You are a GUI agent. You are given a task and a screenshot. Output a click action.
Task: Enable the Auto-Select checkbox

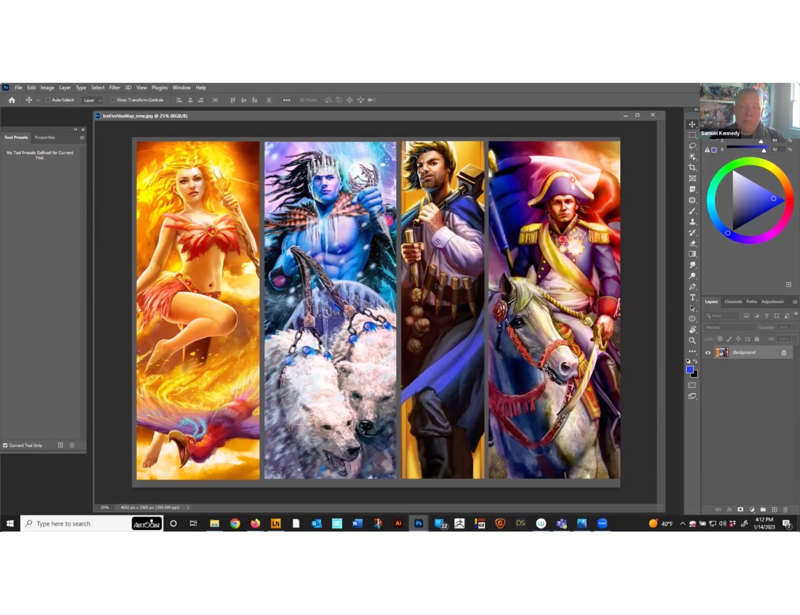pyautogui.click(x=48, y=100)
